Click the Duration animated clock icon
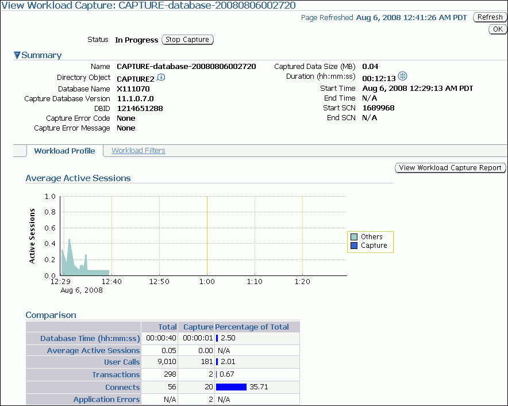 click(402, 76)
